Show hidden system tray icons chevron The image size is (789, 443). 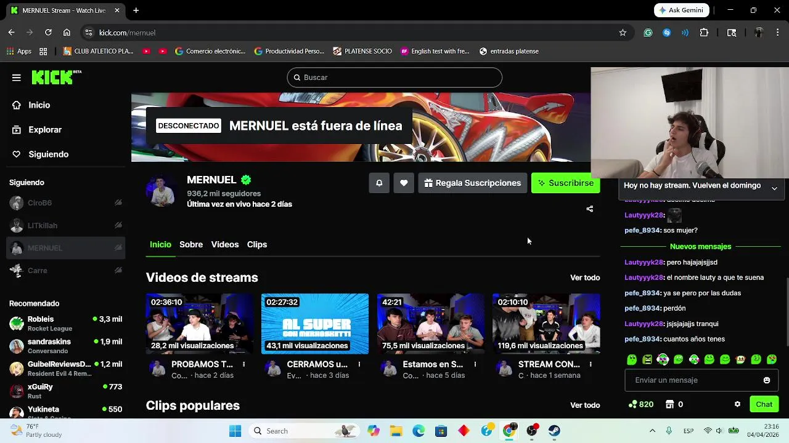[x=652, y=431]
